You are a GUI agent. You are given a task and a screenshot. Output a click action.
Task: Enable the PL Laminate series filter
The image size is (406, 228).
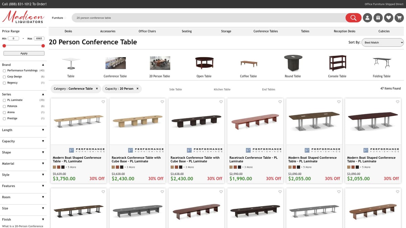4,100
